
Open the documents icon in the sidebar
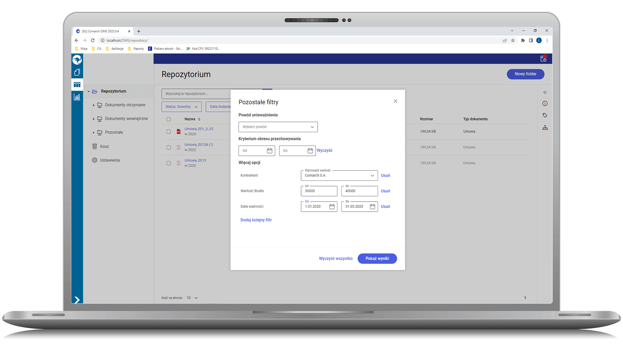(77, 72)
